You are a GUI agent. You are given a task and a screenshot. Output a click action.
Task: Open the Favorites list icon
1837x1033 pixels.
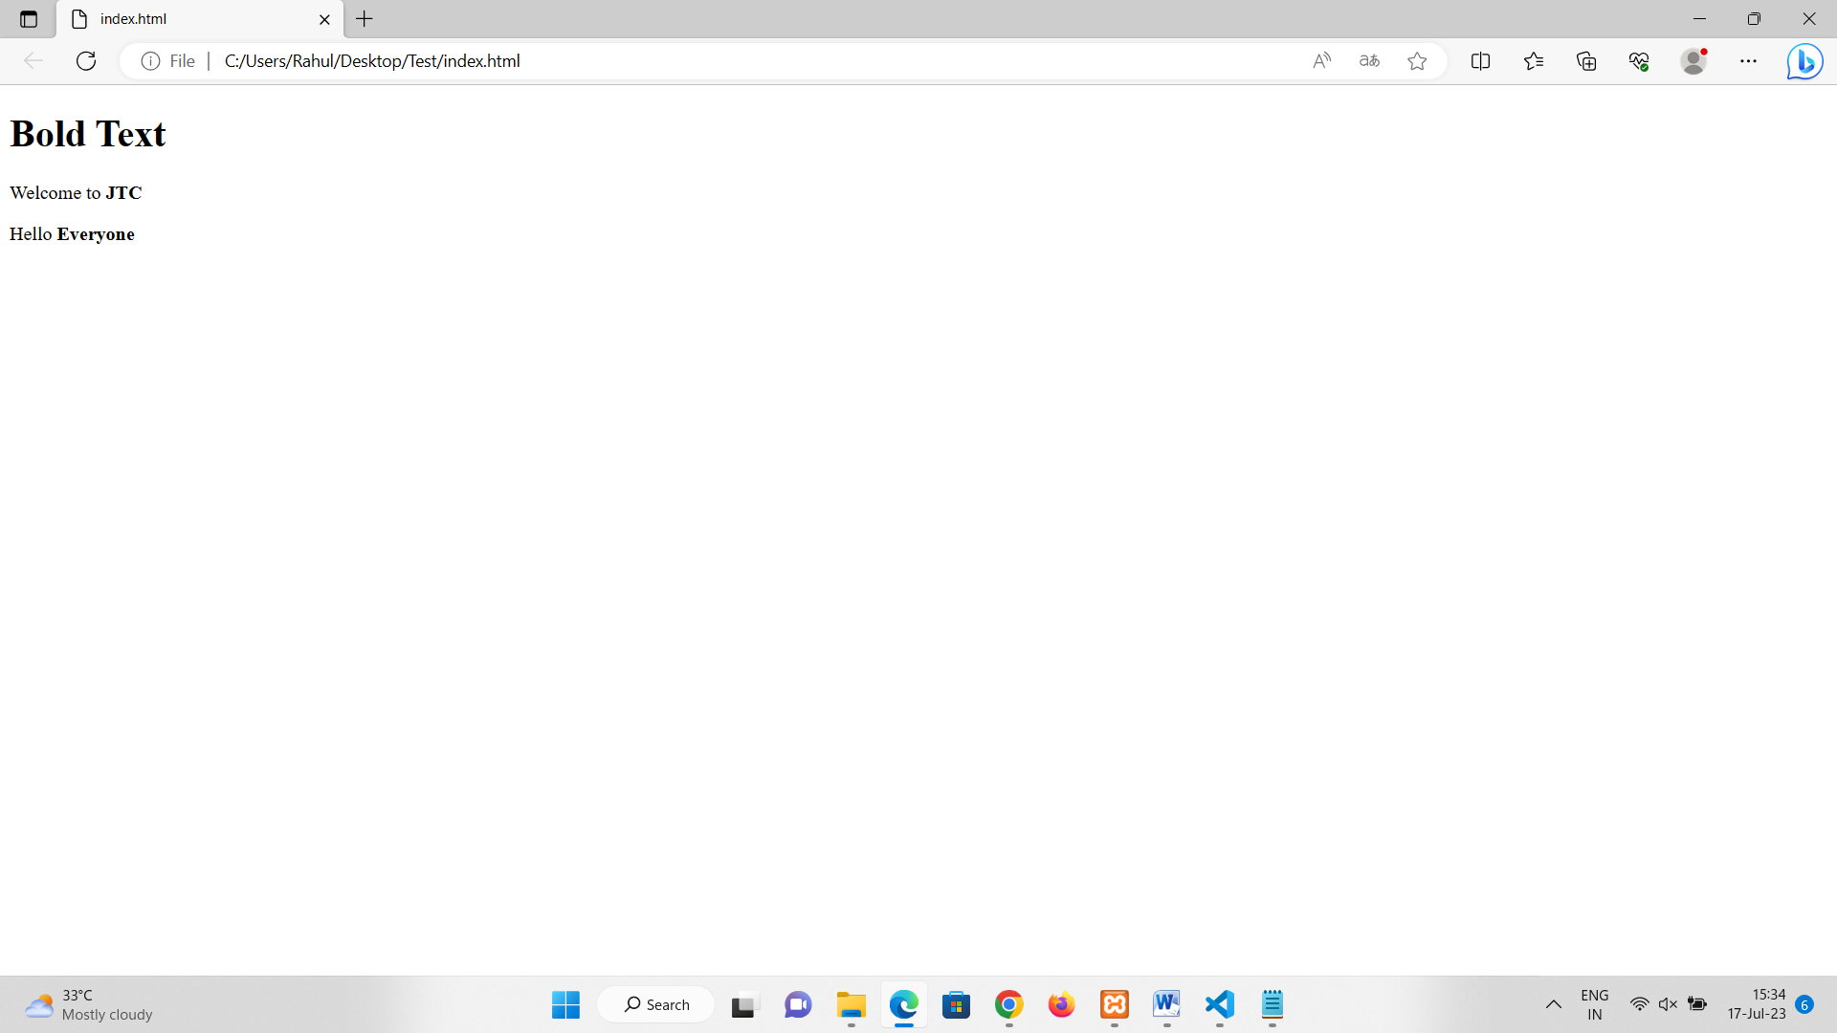(x=1534, y=61)
